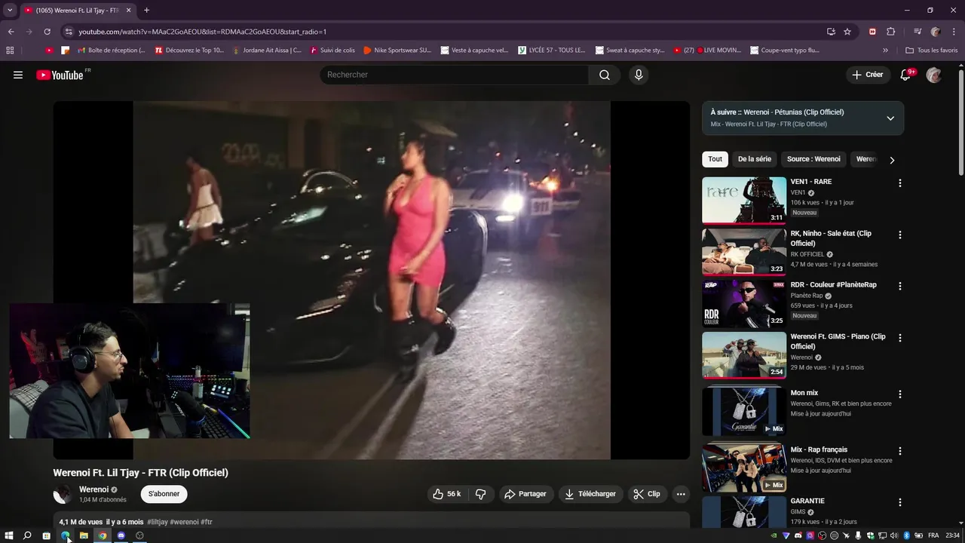Image resolution: width=965 pixels, height=543 pixels.
Task: Click the #liltjay hashtag
Action: coord(157,522)
